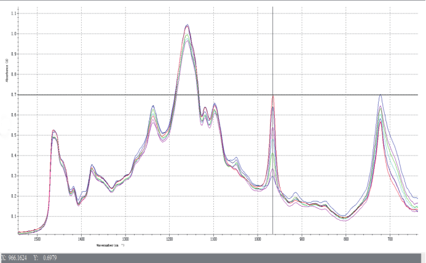This screenshot has width=426, height=263.
Task: Click the 1100 tick label on x-axis
Action: (213, 239)
